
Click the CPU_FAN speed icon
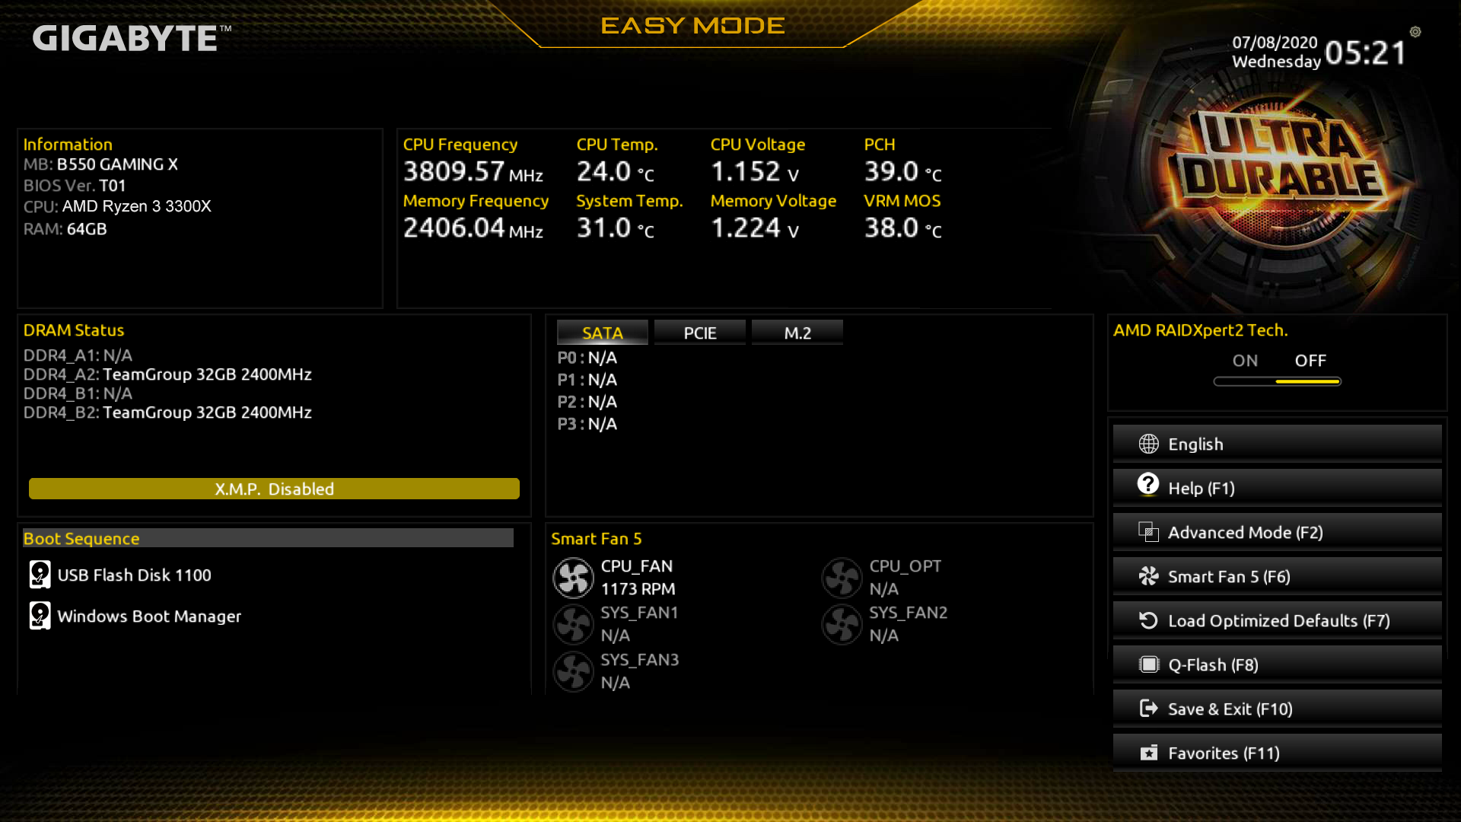(x=573, y=577)
